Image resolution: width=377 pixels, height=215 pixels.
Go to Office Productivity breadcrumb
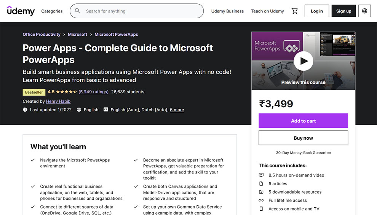(42, 34)
